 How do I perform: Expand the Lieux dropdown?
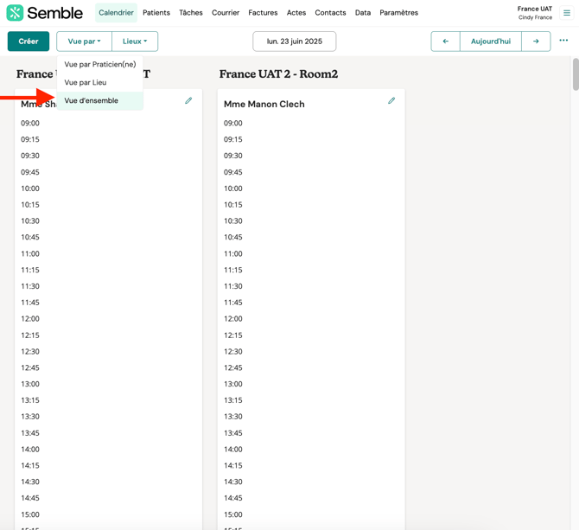[135, 42]
